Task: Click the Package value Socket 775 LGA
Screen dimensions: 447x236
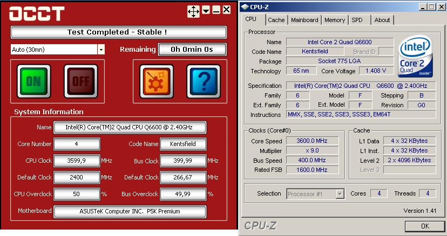Action: click(x=340, y=61)
